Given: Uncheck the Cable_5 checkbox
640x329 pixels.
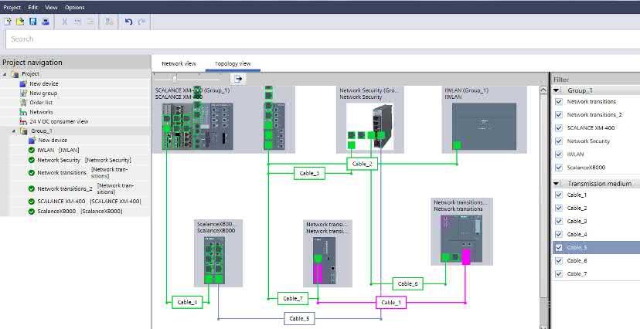Looking at the screenshot, I should (559, 247).
